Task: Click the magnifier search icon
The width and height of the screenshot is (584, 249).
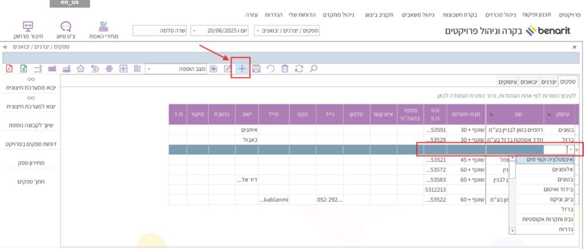Action: pyautogui.click(x=313, y=69)
